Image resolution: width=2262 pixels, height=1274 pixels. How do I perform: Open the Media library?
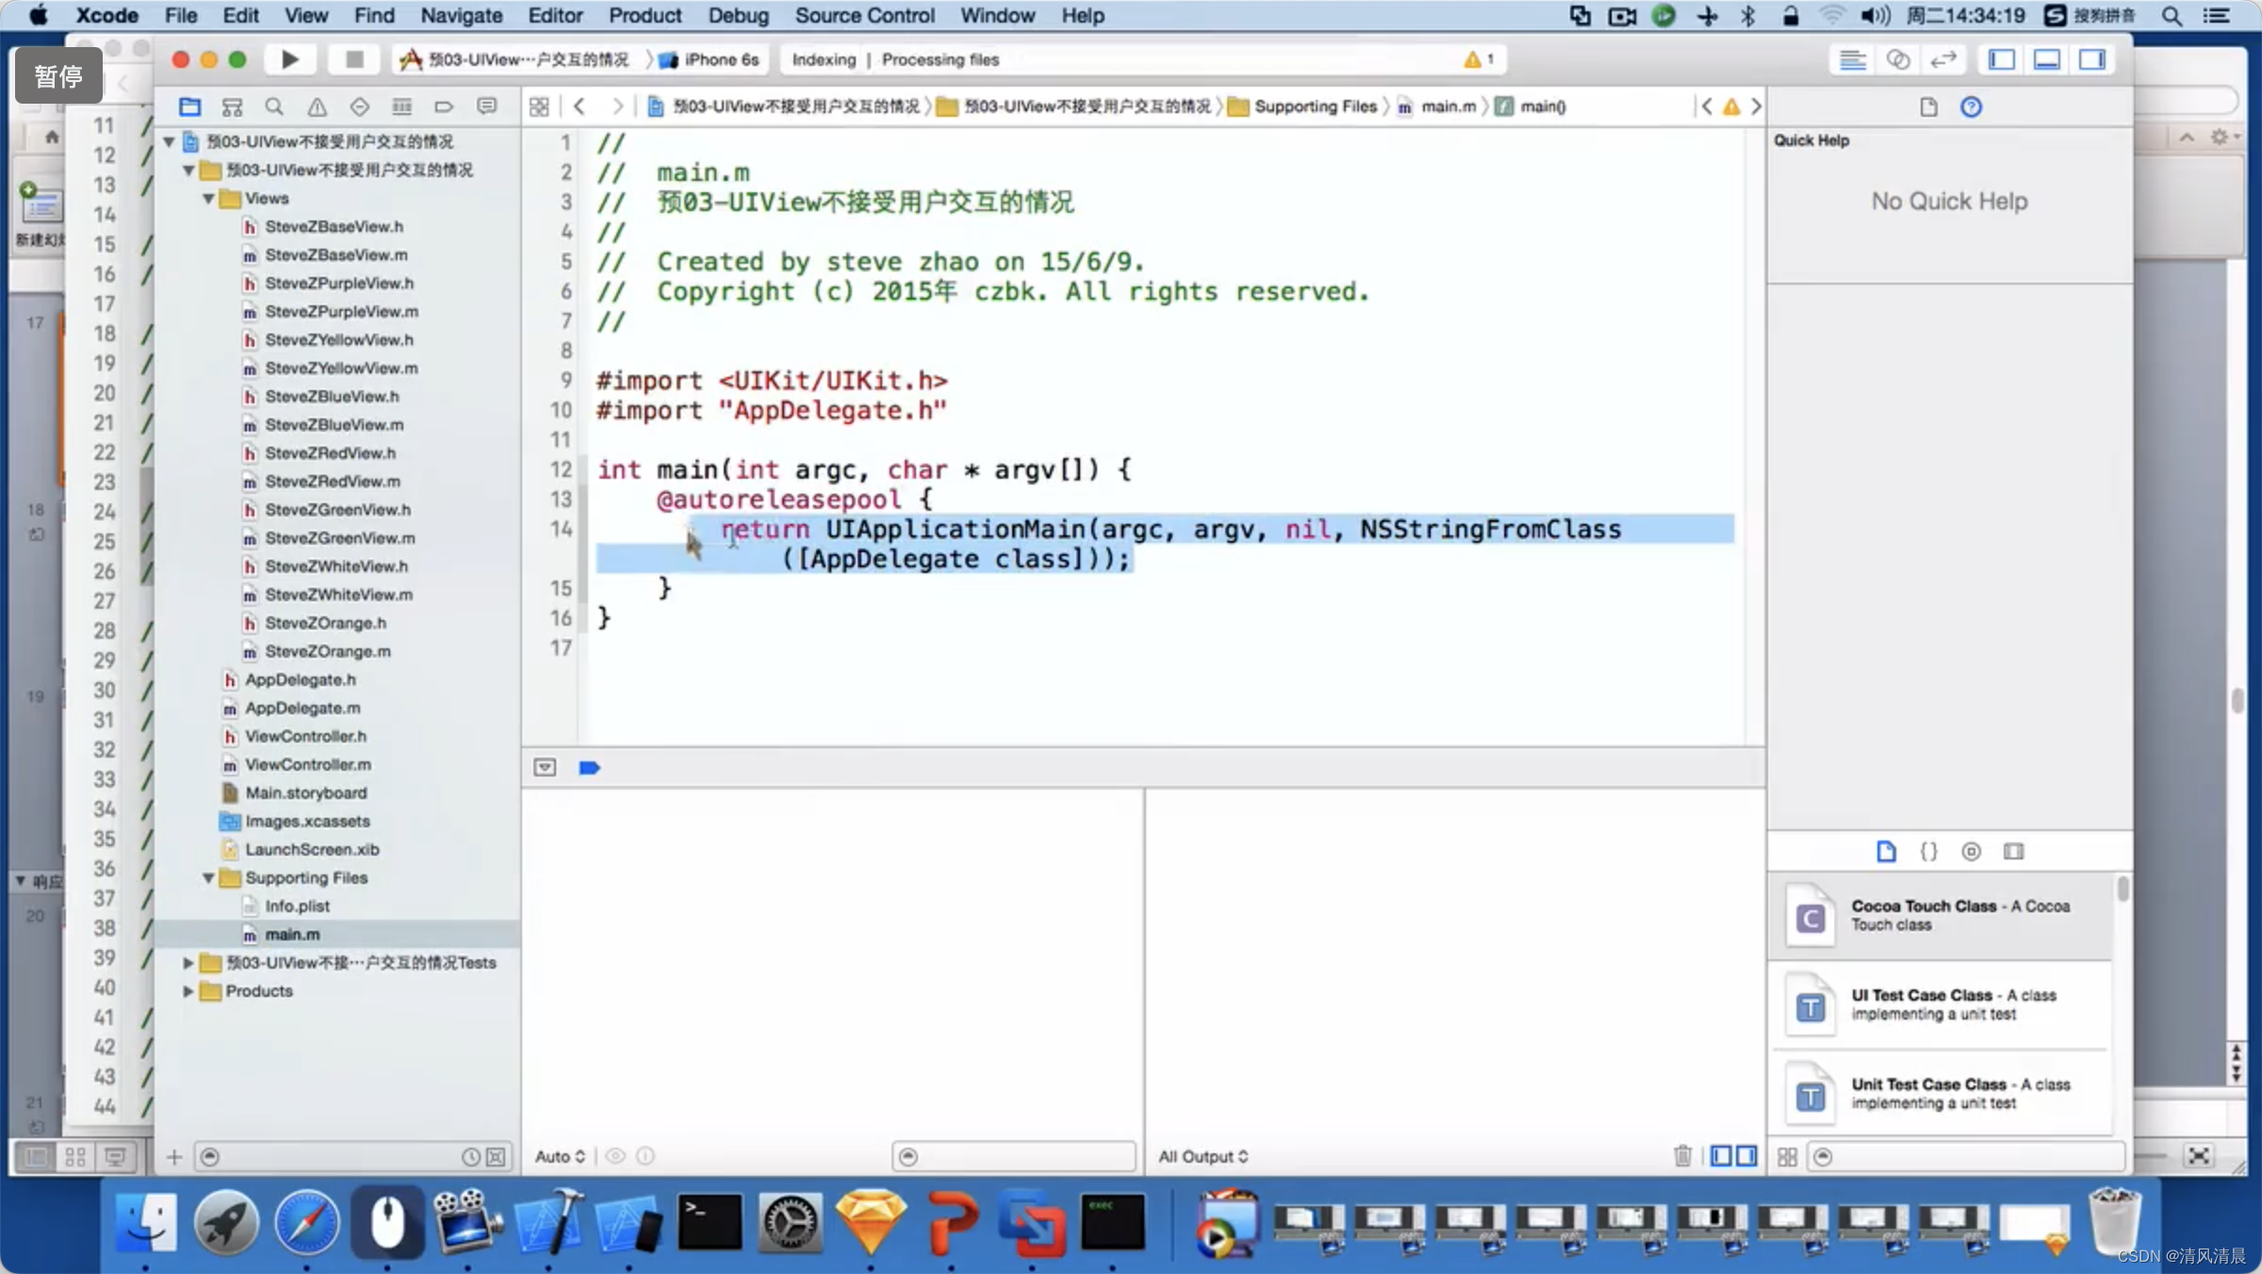tap(2013, 851)
